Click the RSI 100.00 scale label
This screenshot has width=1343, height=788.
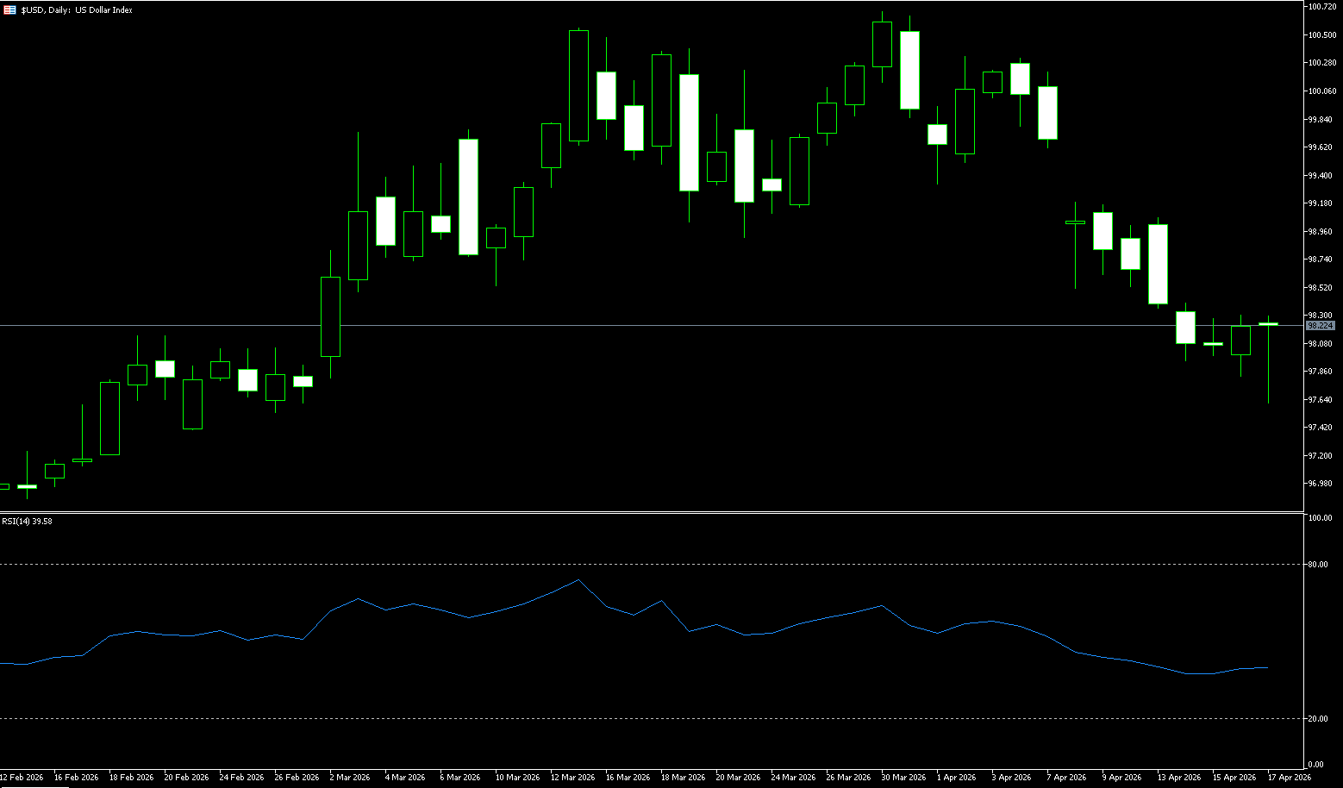(x=1320, y=519)
